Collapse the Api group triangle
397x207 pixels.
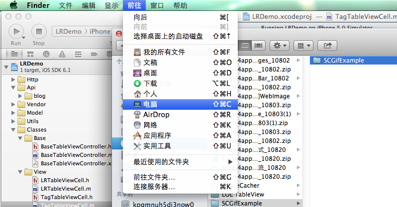pos(13,88)
